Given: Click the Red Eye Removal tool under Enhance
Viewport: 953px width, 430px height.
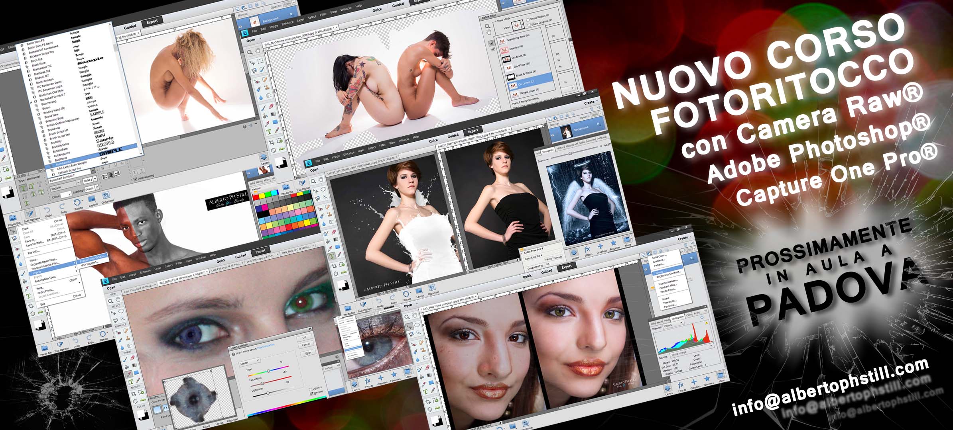Looking at the screenshot, I should click(118, 332).
